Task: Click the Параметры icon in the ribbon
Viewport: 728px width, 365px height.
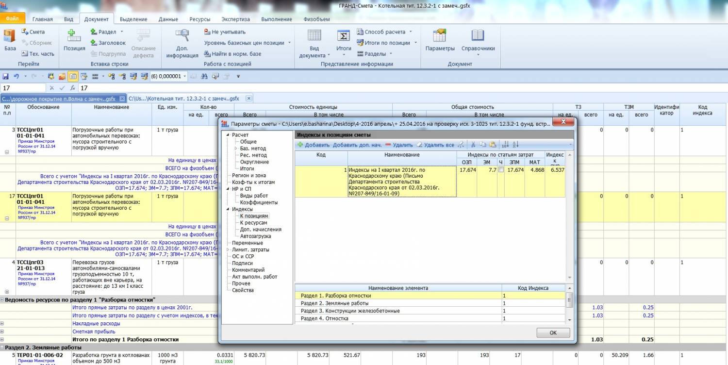Action: click(440, 36)
